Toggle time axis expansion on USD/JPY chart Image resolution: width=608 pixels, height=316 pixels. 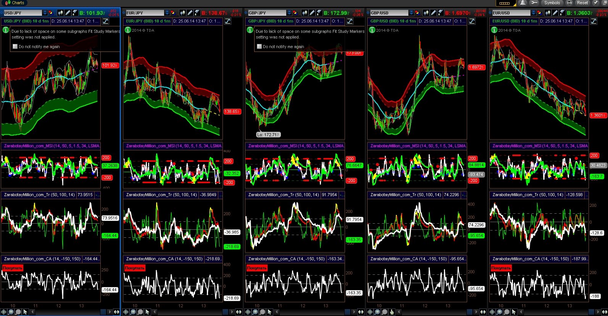[x=116, y=312]
